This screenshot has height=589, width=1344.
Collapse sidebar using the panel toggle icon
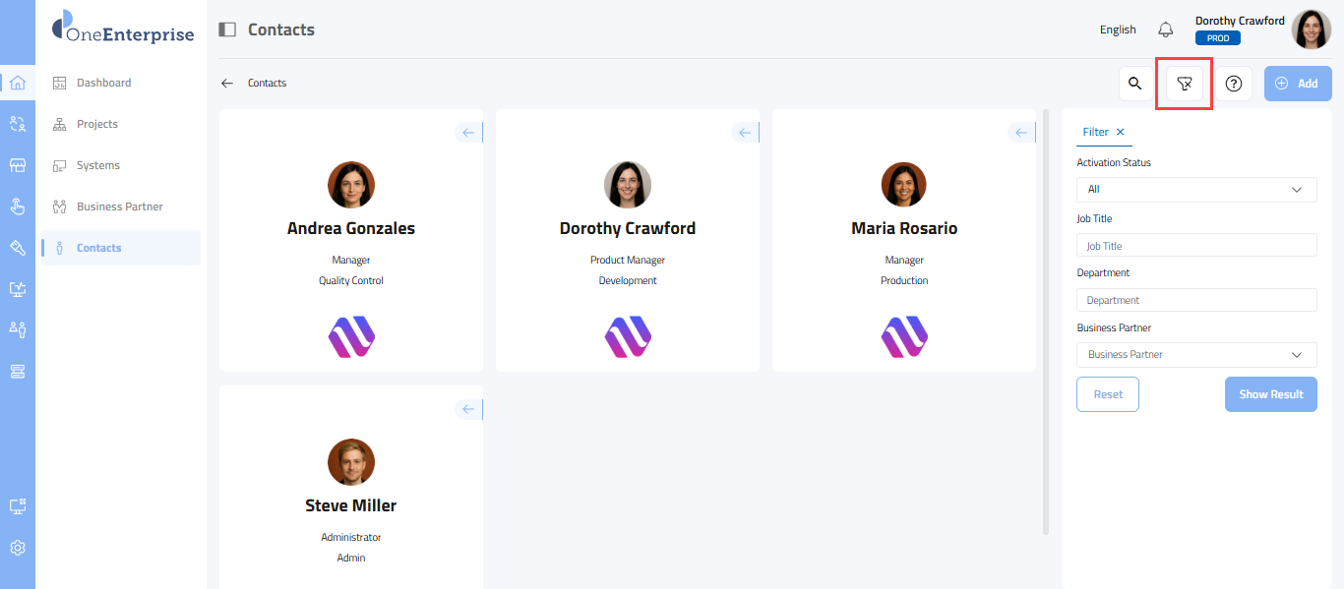point(227,29)
